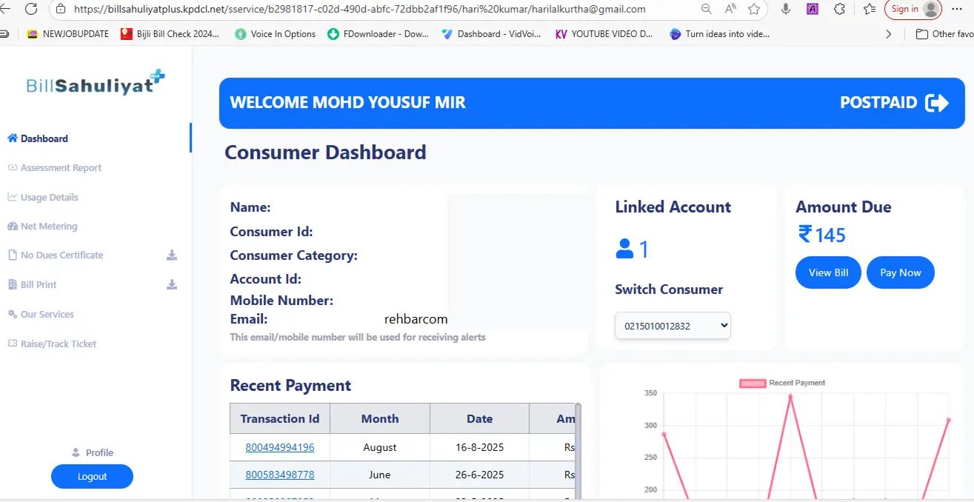
Task: Open transaction 800494994196 link
Action: tap(280, 447)
